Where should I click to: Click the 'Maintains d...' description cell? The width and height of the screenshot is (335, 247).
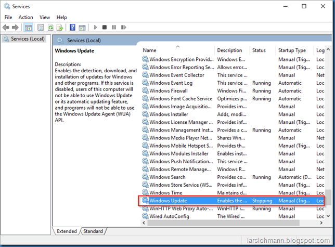[x=232, y=192]
